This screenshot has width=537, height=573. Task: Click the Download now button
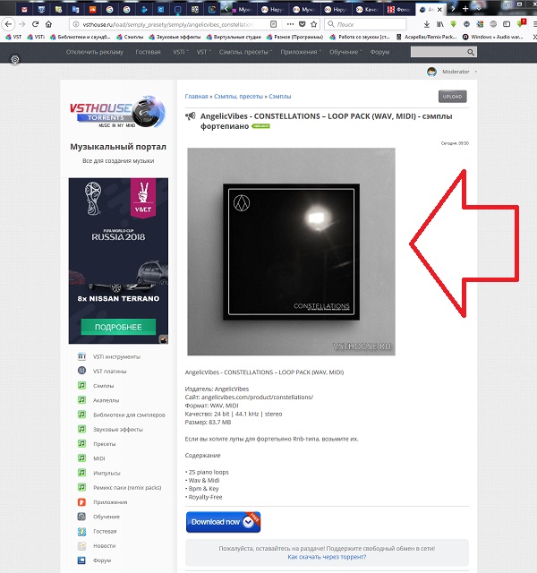coord(223,522)
